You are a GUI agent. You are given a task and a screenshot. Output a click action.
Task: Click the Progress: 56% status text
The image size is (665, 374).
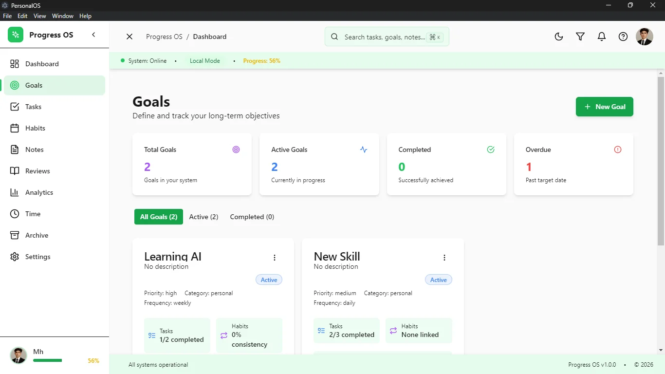click(x=262, y=61)
